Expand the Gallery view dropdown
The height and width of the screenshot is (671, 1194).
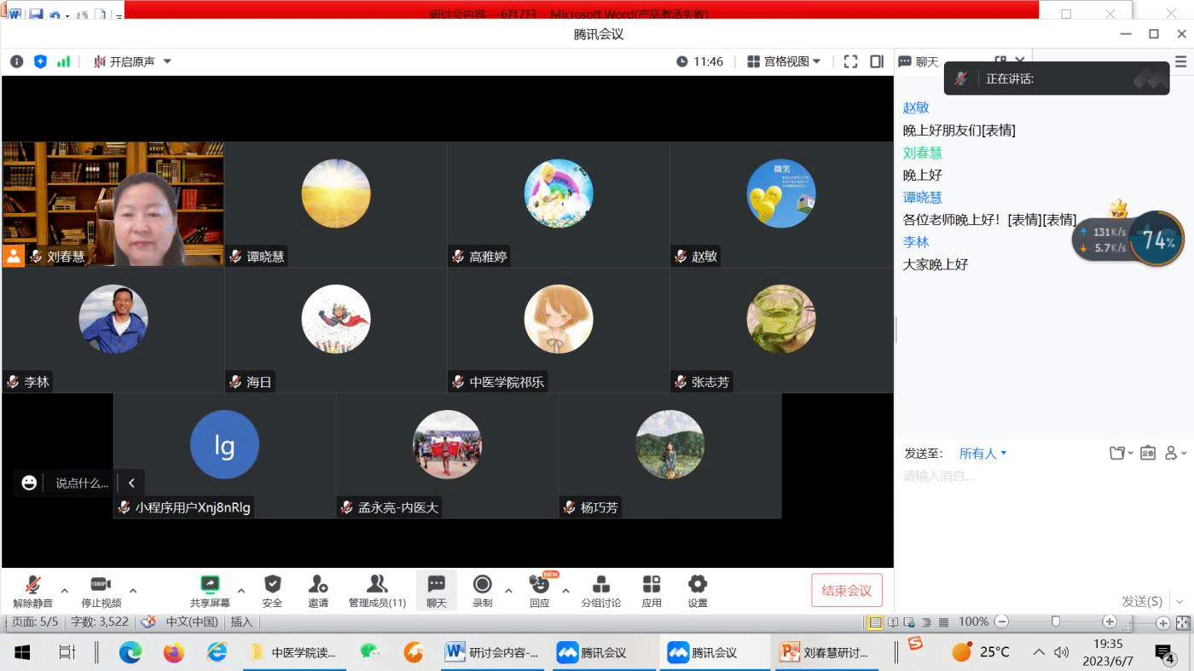784,61
